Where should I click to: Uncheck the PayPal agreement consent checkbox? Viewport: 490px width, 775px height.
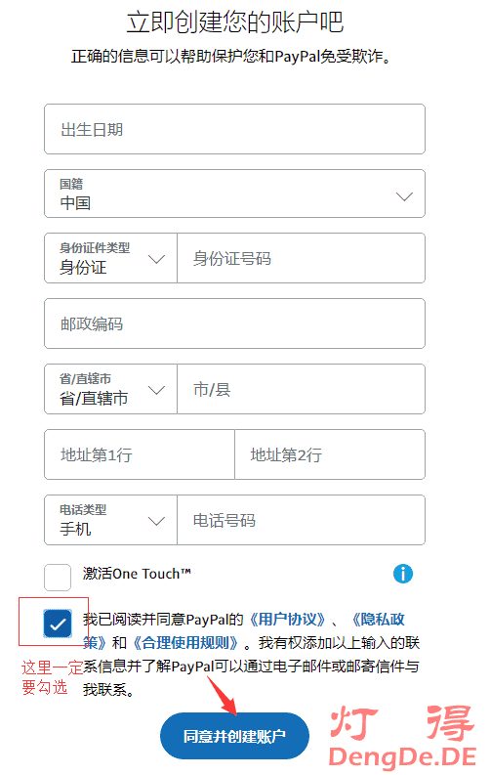coord(58,624)
